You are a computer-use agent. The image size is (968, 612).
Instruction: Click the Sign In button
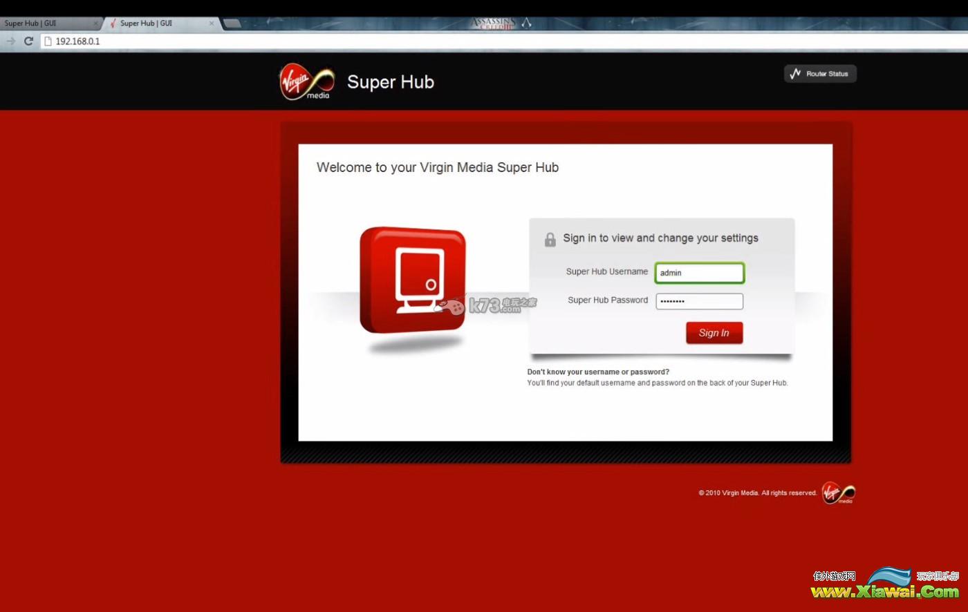[714, 333]
